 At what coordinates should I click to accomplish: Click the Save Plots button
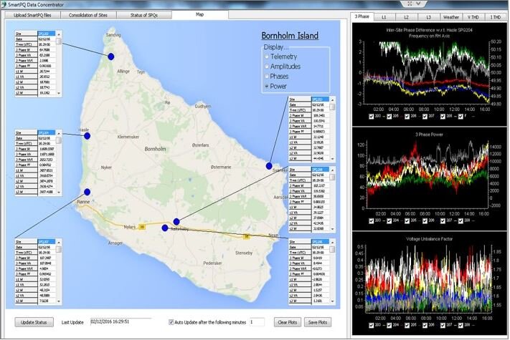point(318,322)
